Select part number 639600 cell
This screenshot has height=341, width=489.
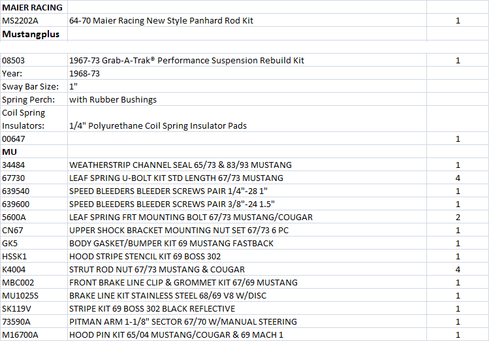pyautogui.click(x=34, y=204)
